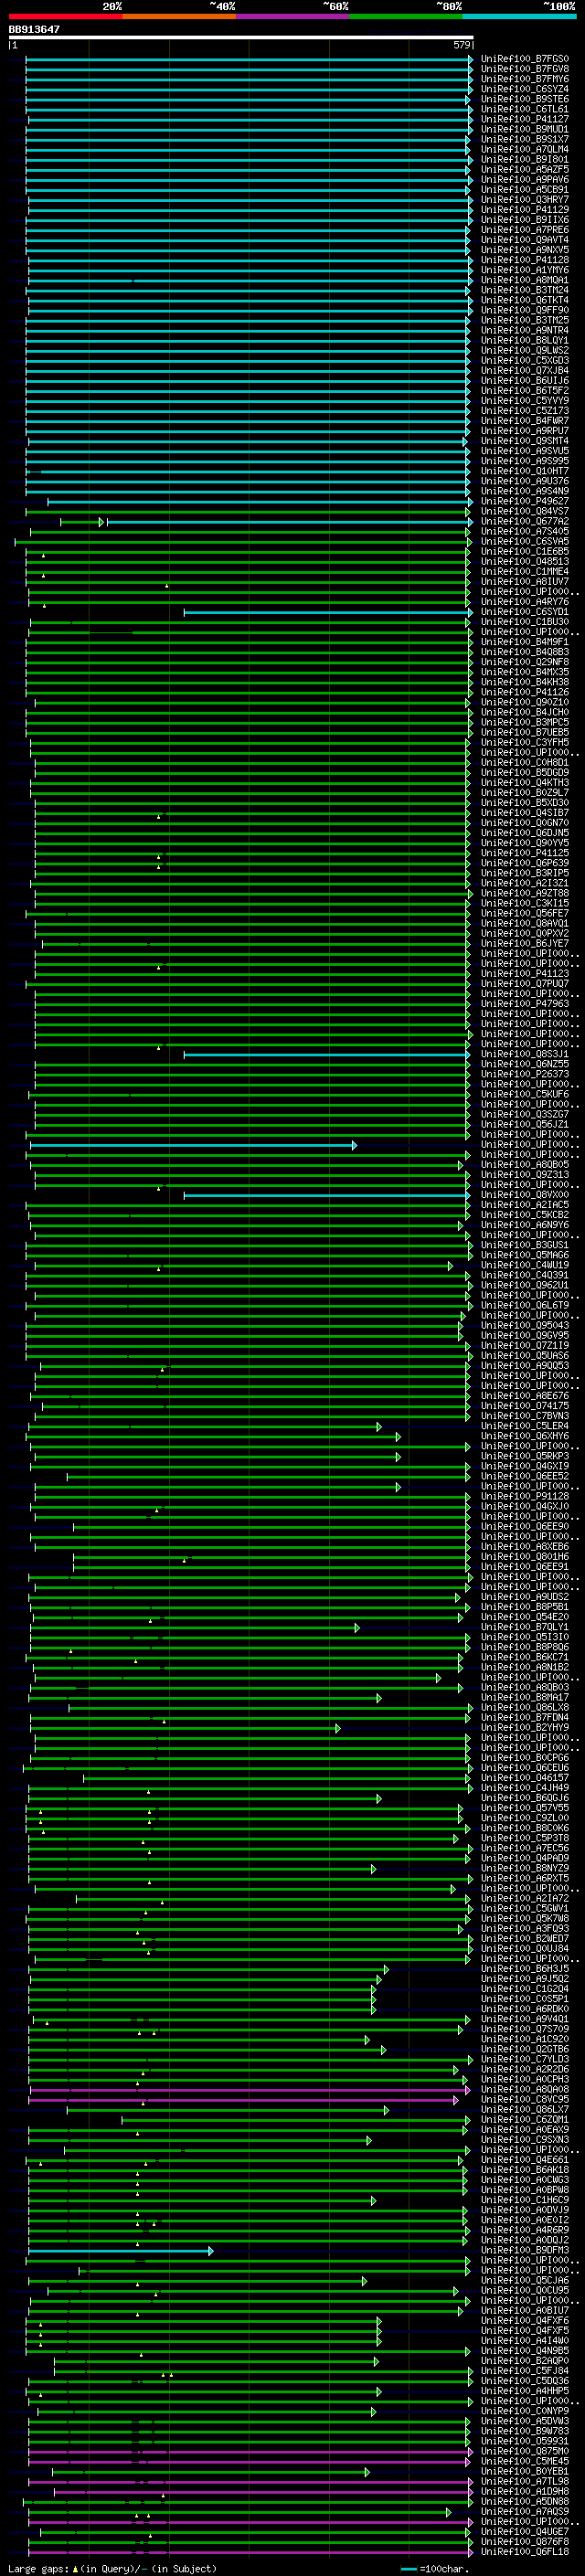Open the UniRef100_P41127 hit label

524,119
